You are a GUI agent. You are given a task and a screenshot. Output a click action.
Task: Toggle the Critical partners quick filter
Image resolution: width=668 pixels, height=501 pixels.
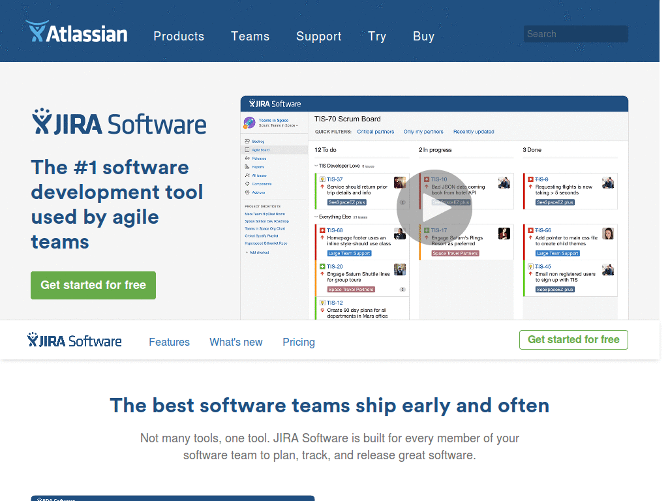(x=375, y=132)
